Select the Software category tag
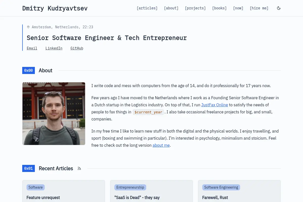Viewport: 303px width, 202px height. (36, 187)
